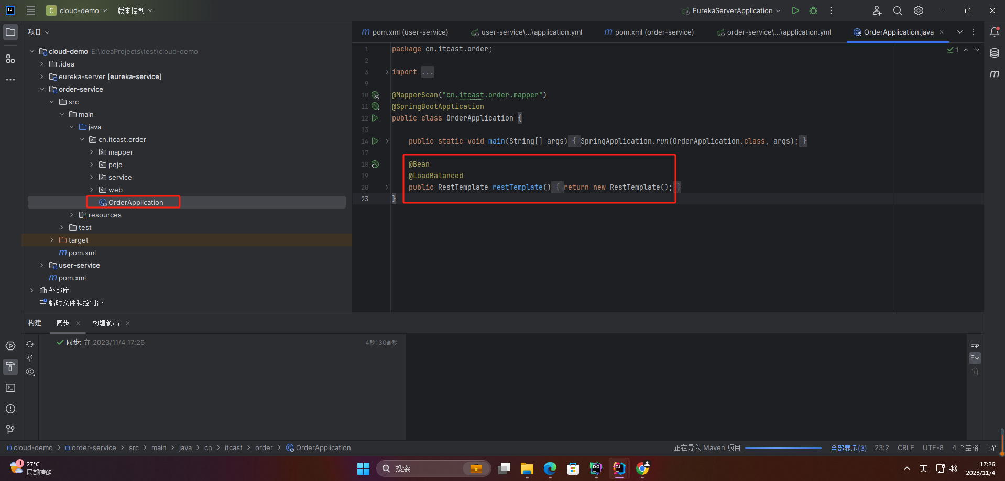Open EurekaServerApplication run configuration dropdown
This screenshot has height=481, width=1005.
coord(731,10)
